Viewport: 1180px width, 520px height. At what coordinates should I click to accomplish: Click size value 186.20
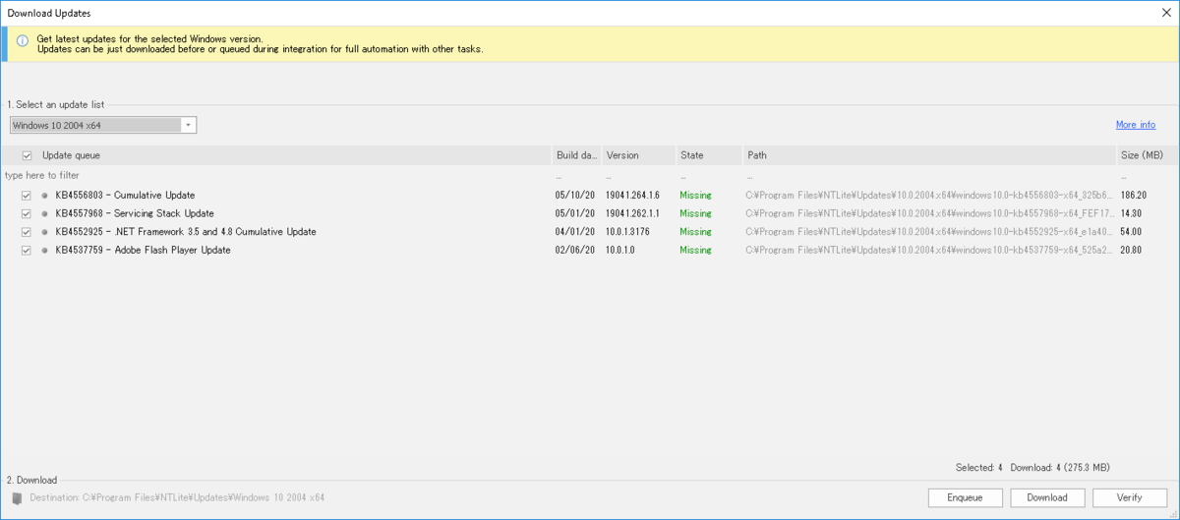click(x=1133, y=196)
